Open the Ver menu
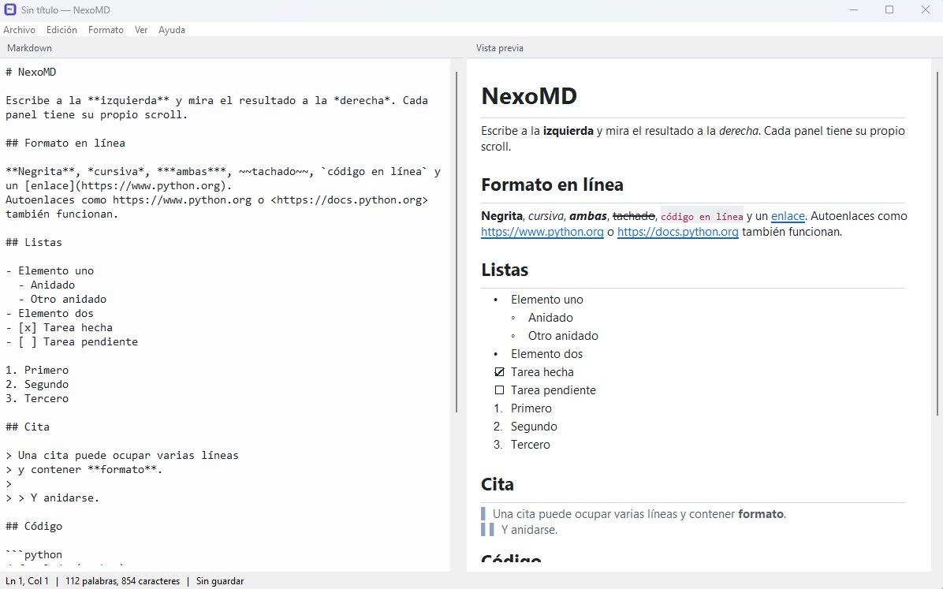The image size is (943, 589). point(141,30)
